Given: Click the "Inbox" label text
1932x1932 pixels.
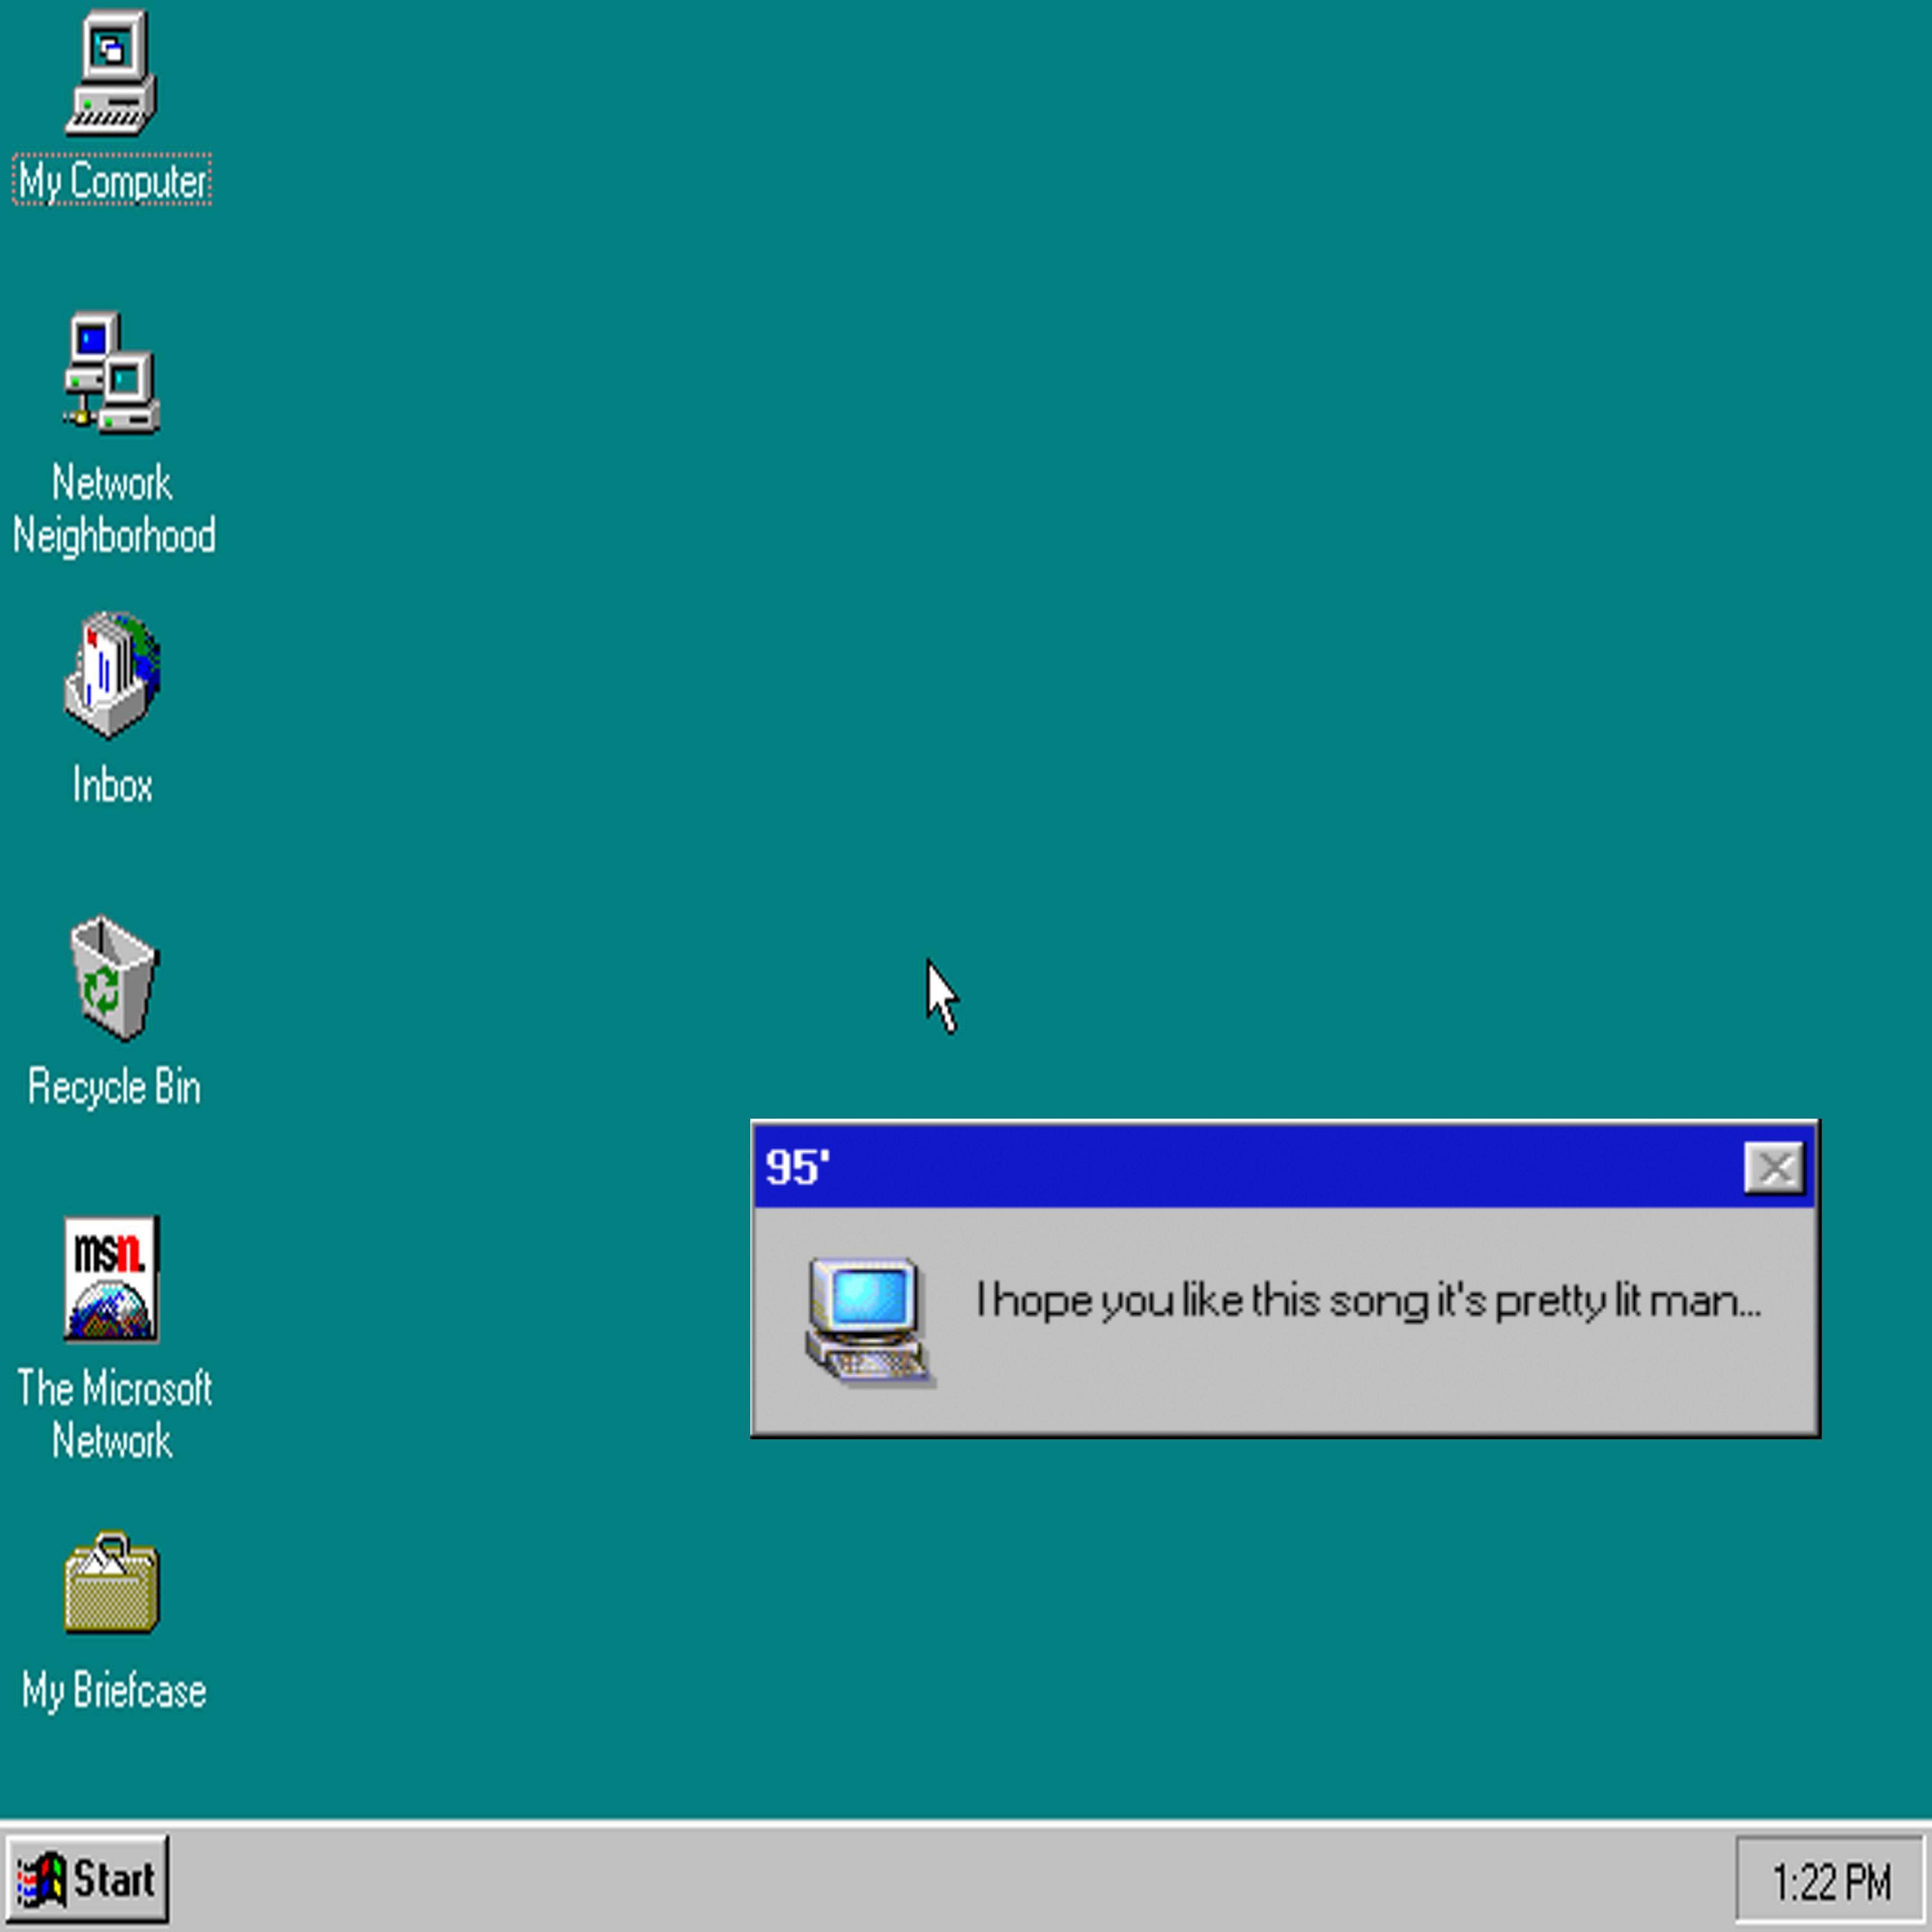Looking at the screenshot, I should (112, 785).
